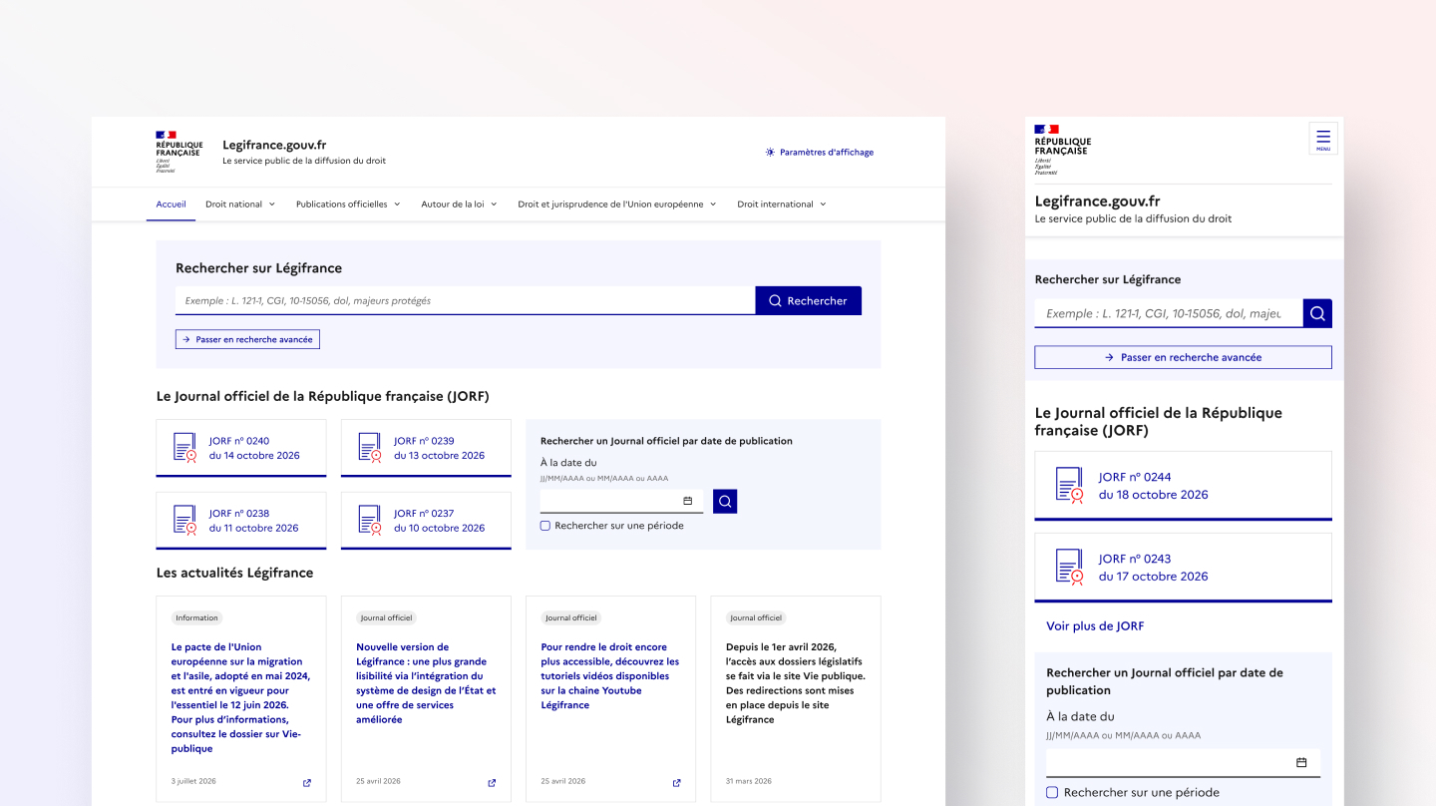Open calendar picker in mobile date field
The width and height of the screenshot is (1436, 806).
1300,762
